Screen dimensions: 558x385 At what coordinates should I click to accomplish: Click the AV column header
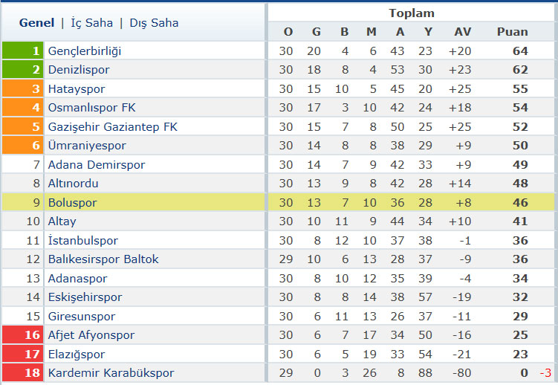pos(463,32)
